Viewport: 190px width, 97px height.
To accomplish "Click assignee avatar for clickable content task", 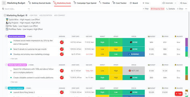I will 62,78.
